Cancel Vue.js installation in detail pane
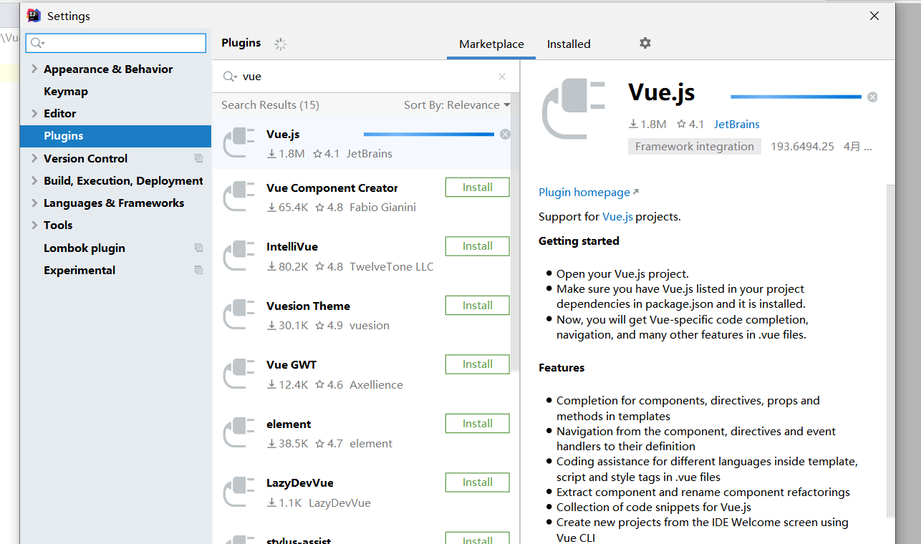Image resolution: width=921 pixels, height=544 pixels. tap(872, 97)
